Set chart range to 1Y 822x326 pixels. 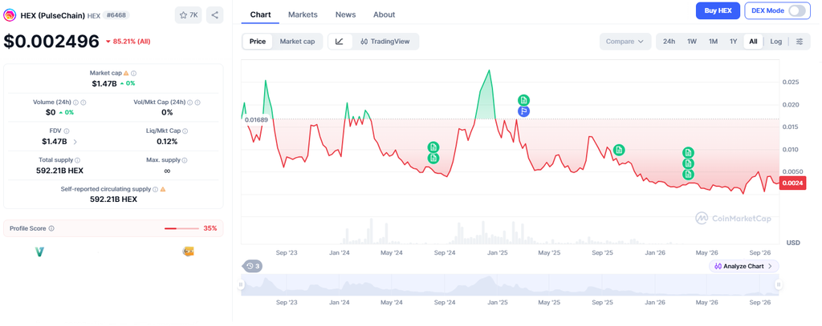tap(734, 42)
